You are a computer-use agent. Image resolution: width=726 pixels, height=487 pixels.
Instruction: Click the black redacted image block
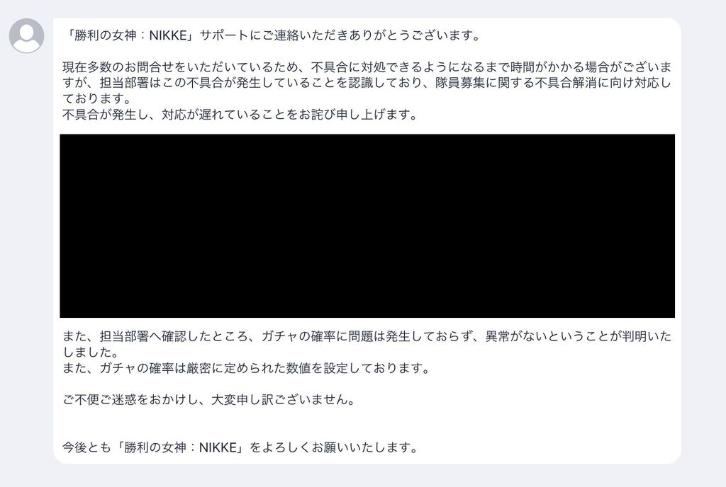(x=367, y=226)
